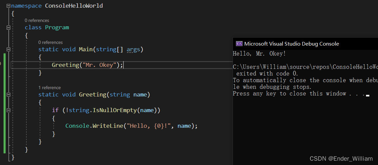This screenshot has height=165, width=378.
Task: Collapse the ConsoleHelloWorld namespace block
Action: 9,6
